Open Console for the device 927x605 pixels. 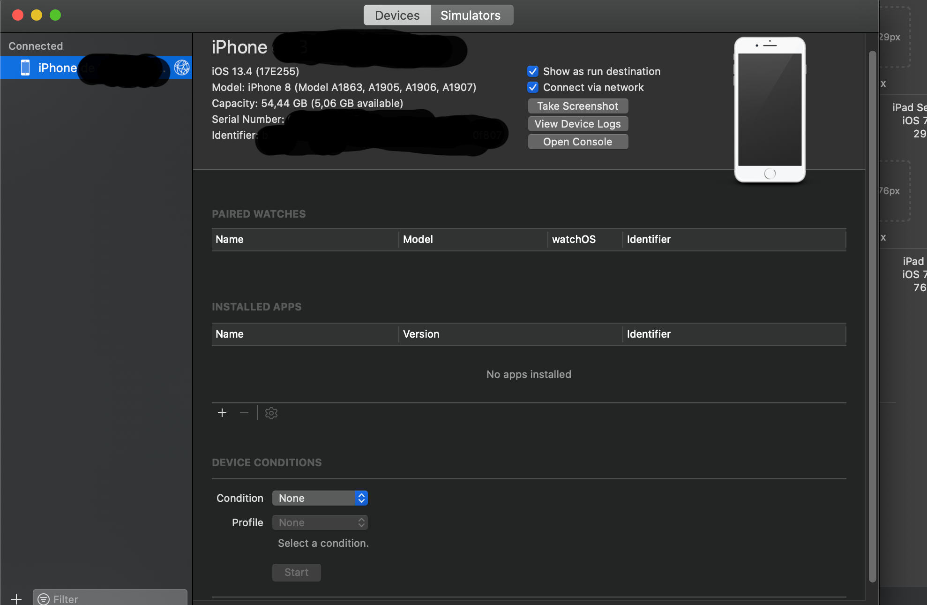[x=578, y=141]
